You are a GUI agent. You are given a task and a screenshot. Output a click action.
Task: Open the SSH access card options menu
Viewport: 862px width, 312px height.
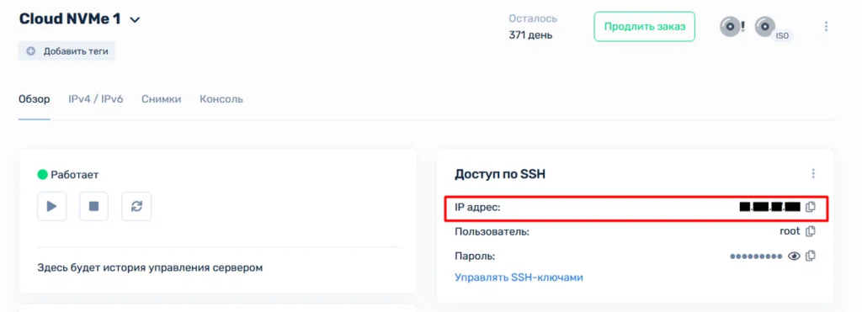(814, 173)
